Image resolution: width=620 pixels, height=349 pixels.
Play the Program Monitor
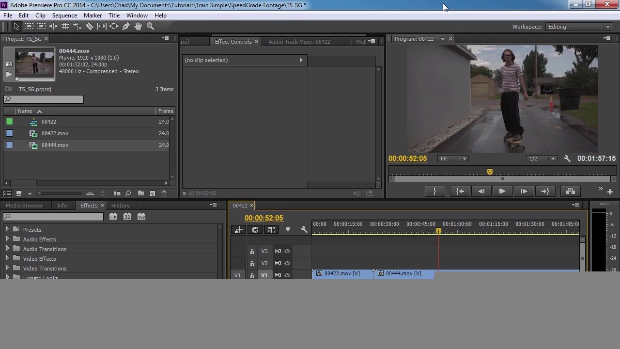click(x=502, y=191)
